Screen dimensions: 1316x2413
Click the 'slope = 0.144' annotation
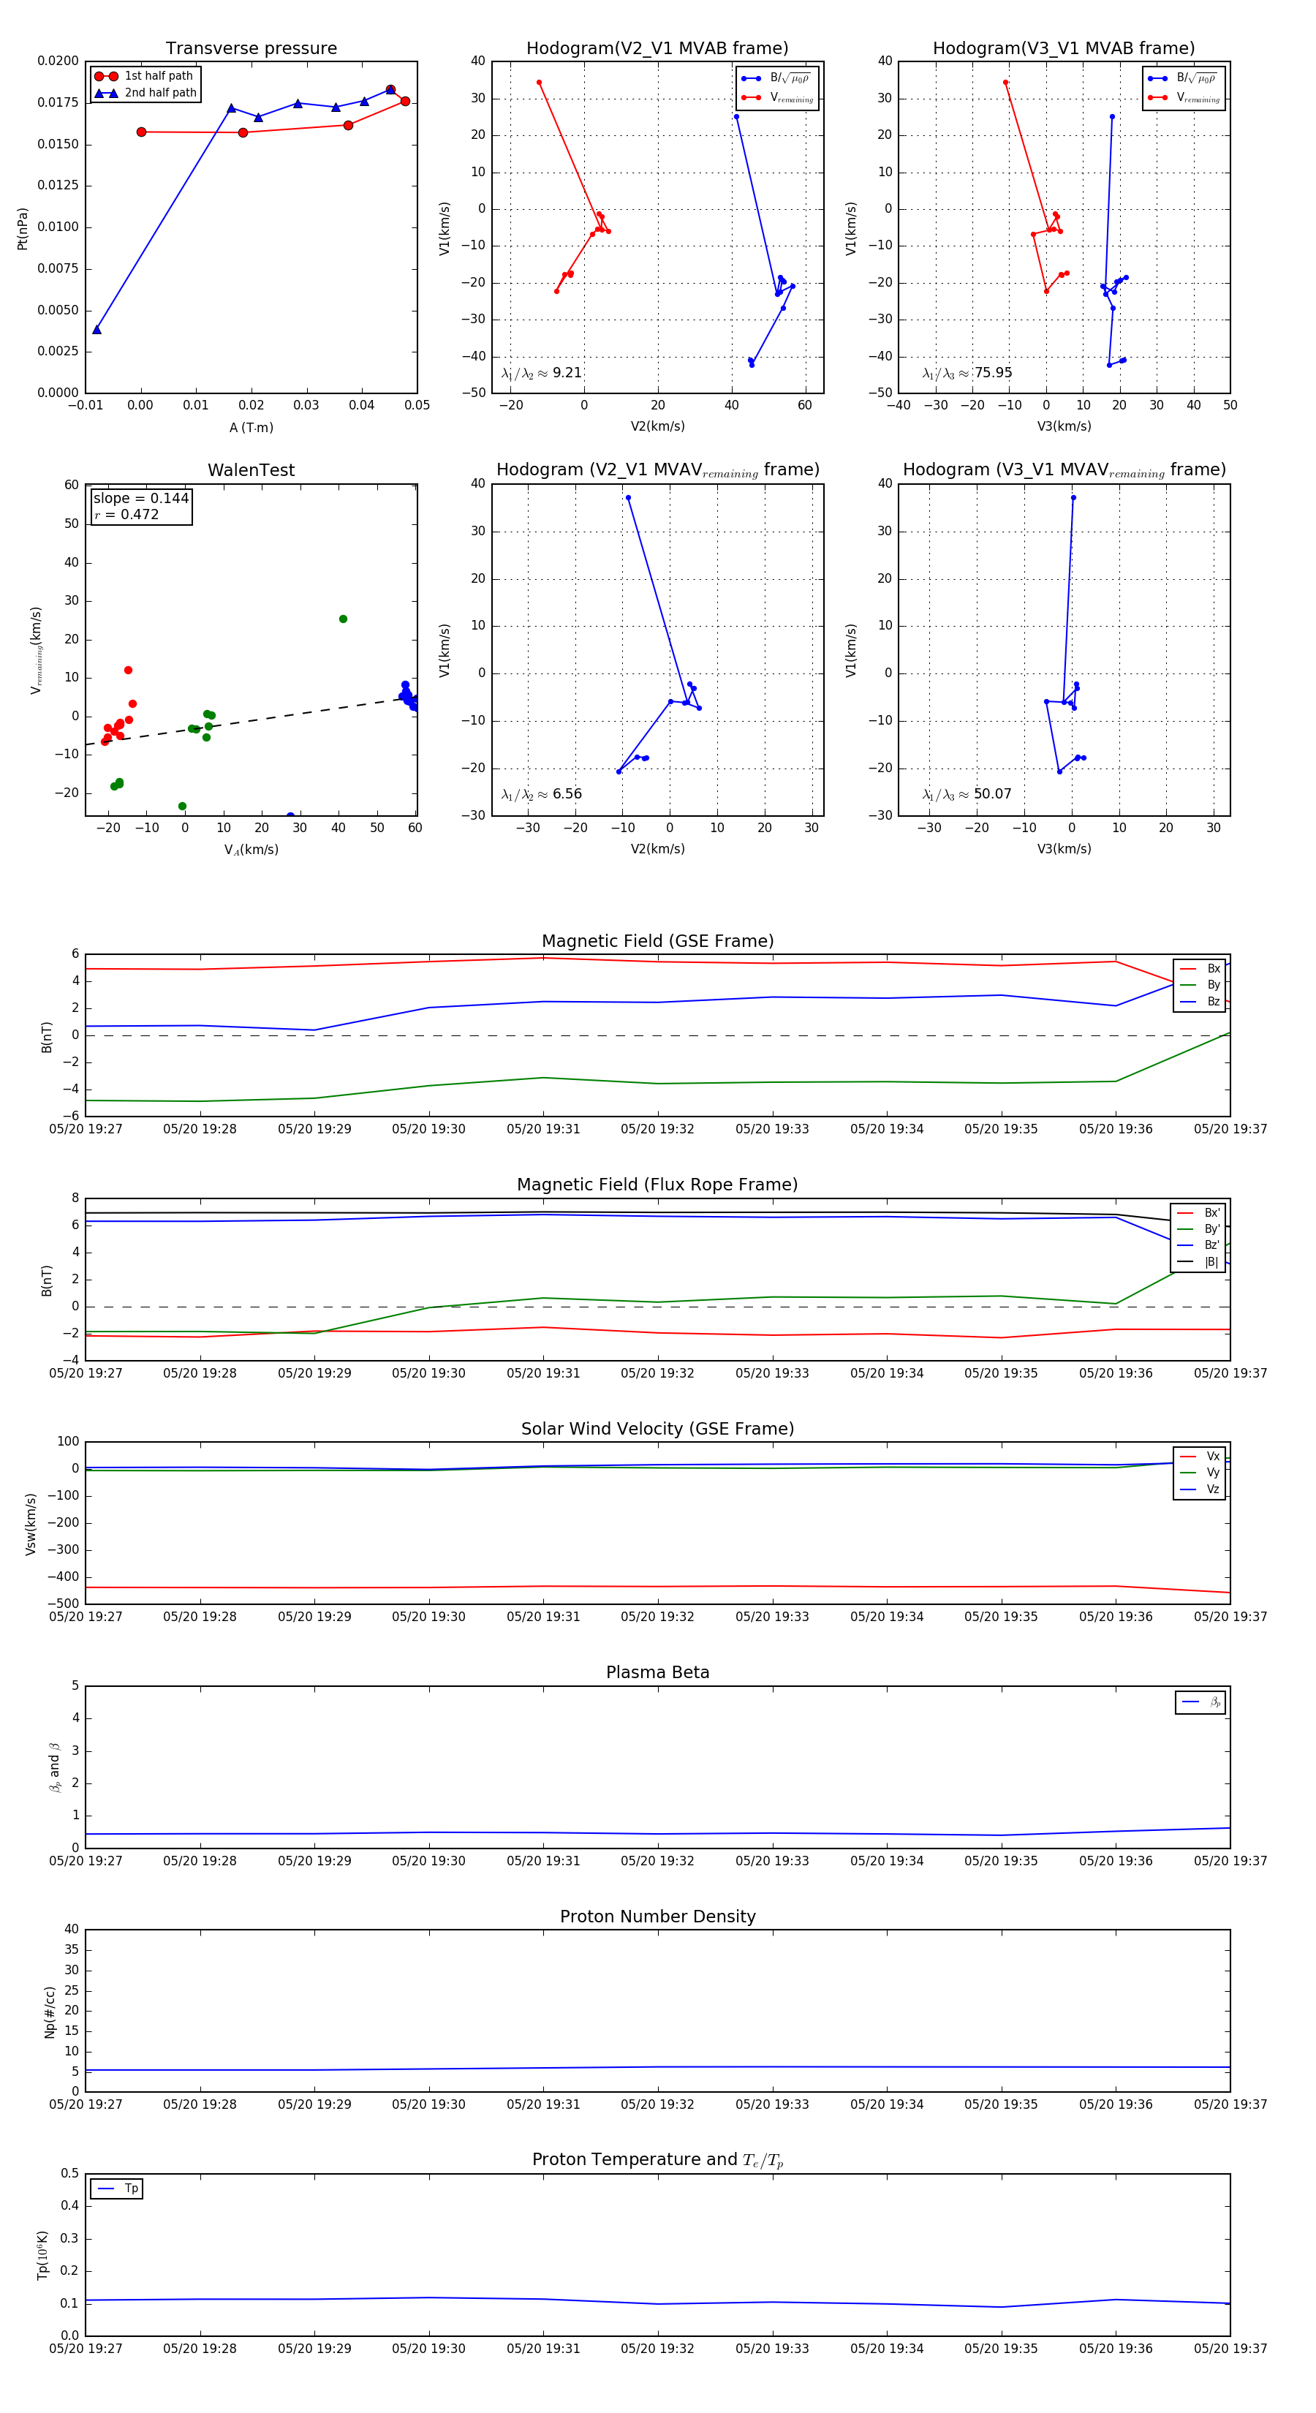[140, 499]
